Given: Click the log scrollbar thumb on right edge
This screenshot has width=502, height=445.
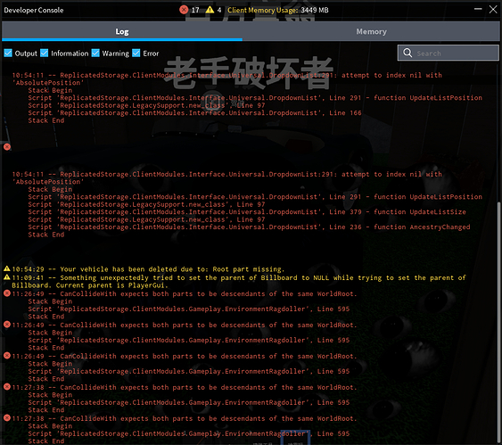Looking at the screenshot, I should coord(499,323).
